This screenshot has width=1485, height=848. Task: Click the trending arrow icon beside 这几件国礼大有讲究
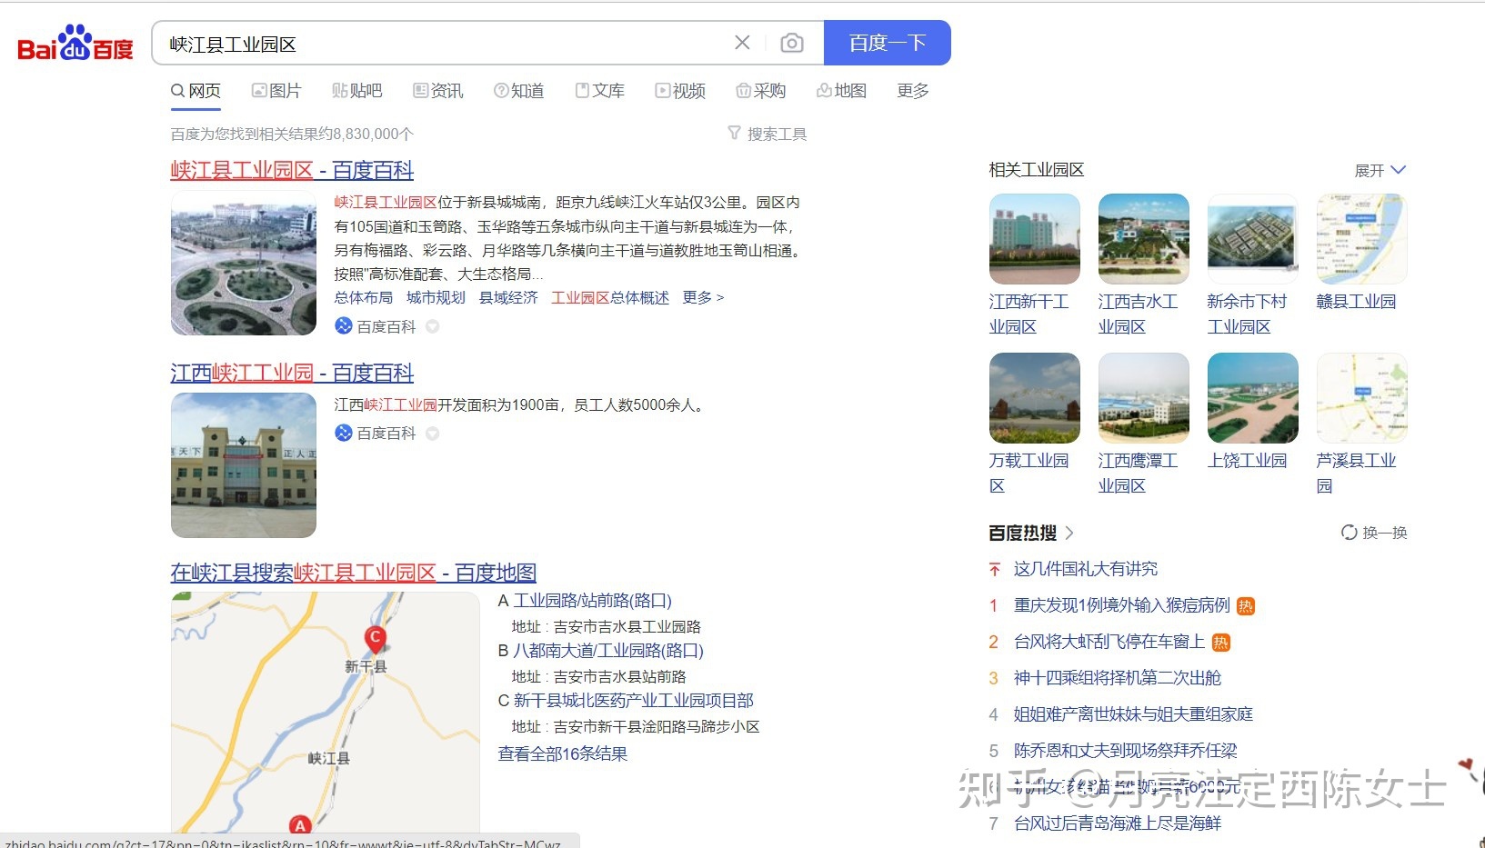click(x=993, y=568)
